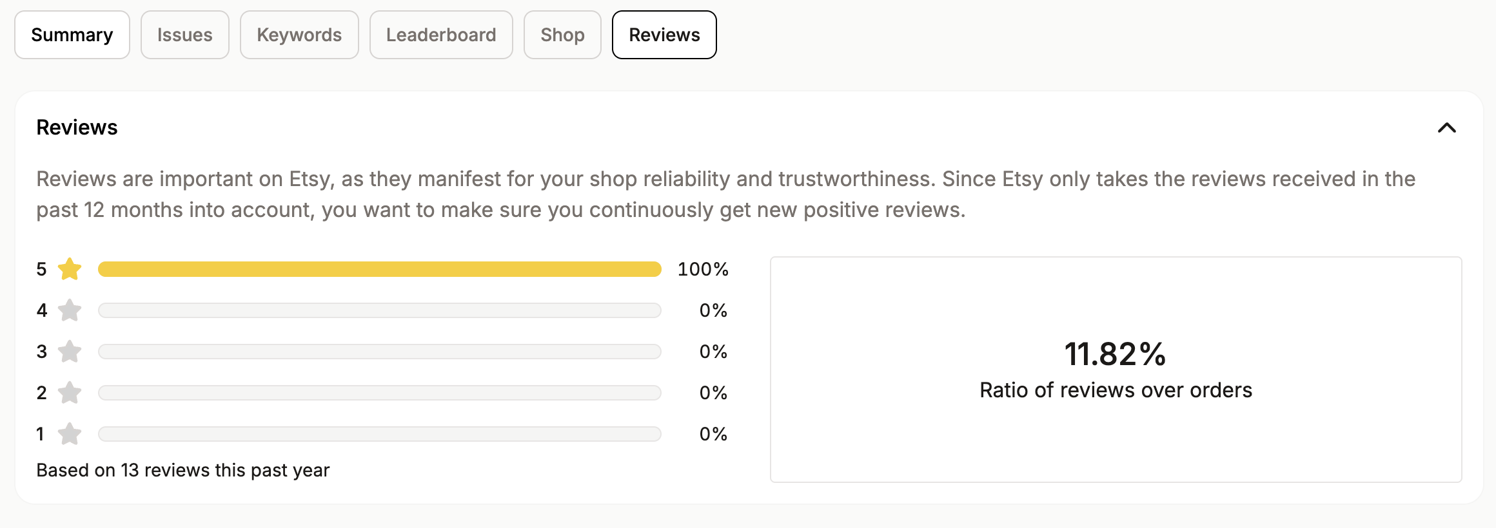Click the empty 4-star progress bar

click(x=380, y=310)
